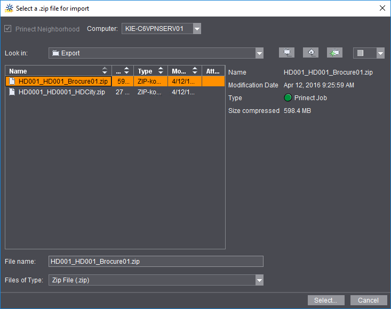The image size is (391, 309).
Task: Click the Att... column header
Action: (x=213, y=71)
